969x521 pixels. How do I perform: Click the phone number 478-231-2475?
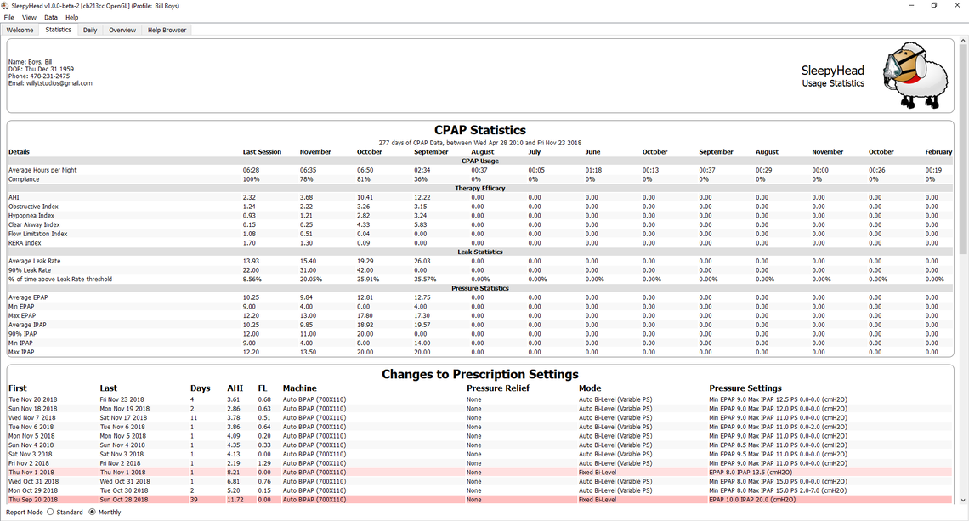(50, 76)
